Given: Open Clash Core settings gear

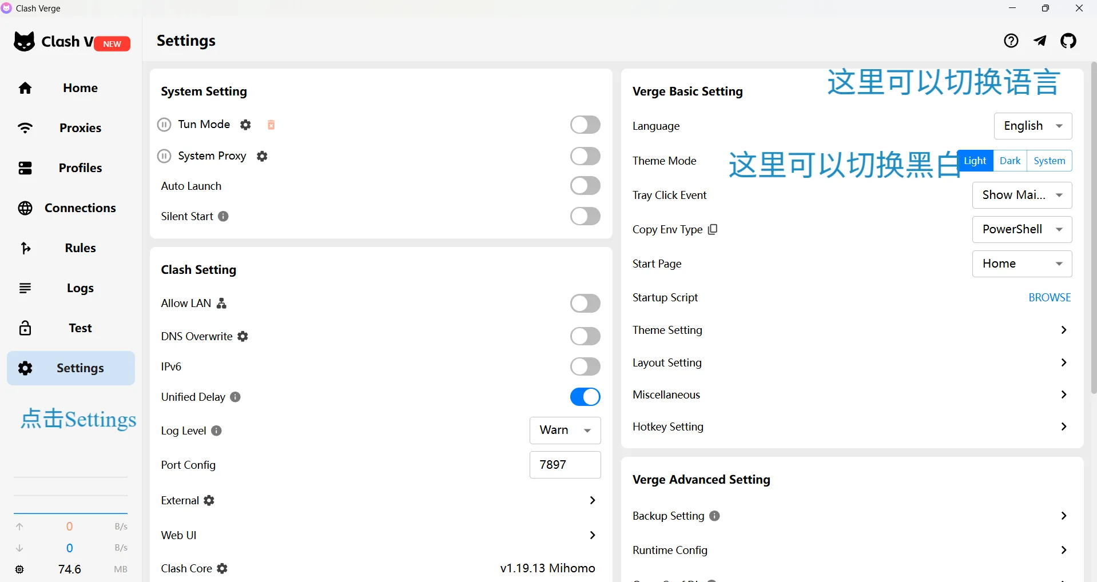Looking at the screenshot, I should coord(222,568).
